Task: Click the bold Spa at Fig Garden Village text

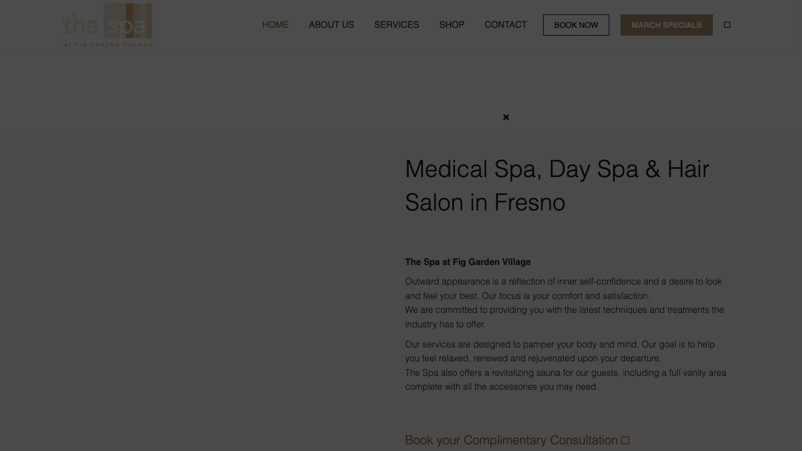Action: [x=468, y=262]
